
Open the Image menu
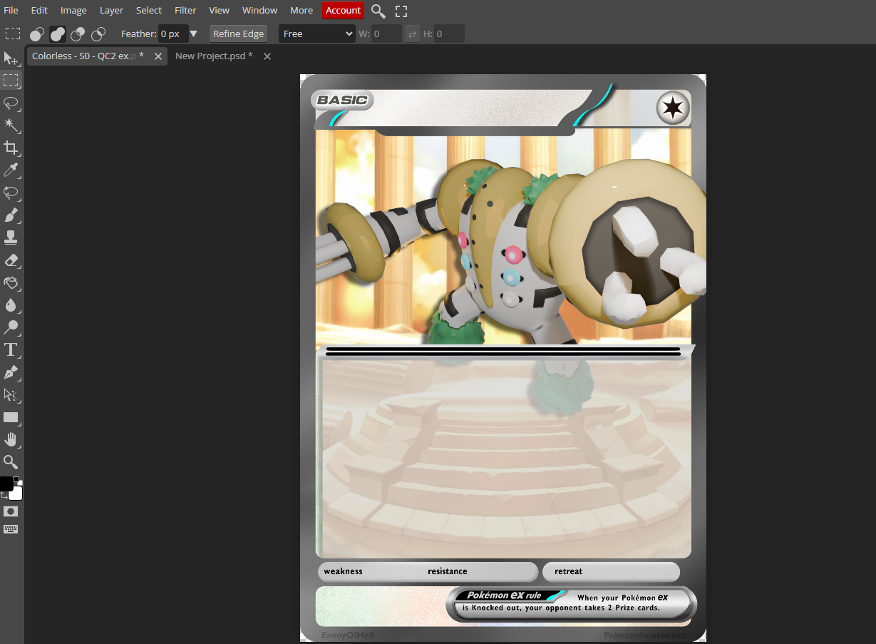click(73, 10)
